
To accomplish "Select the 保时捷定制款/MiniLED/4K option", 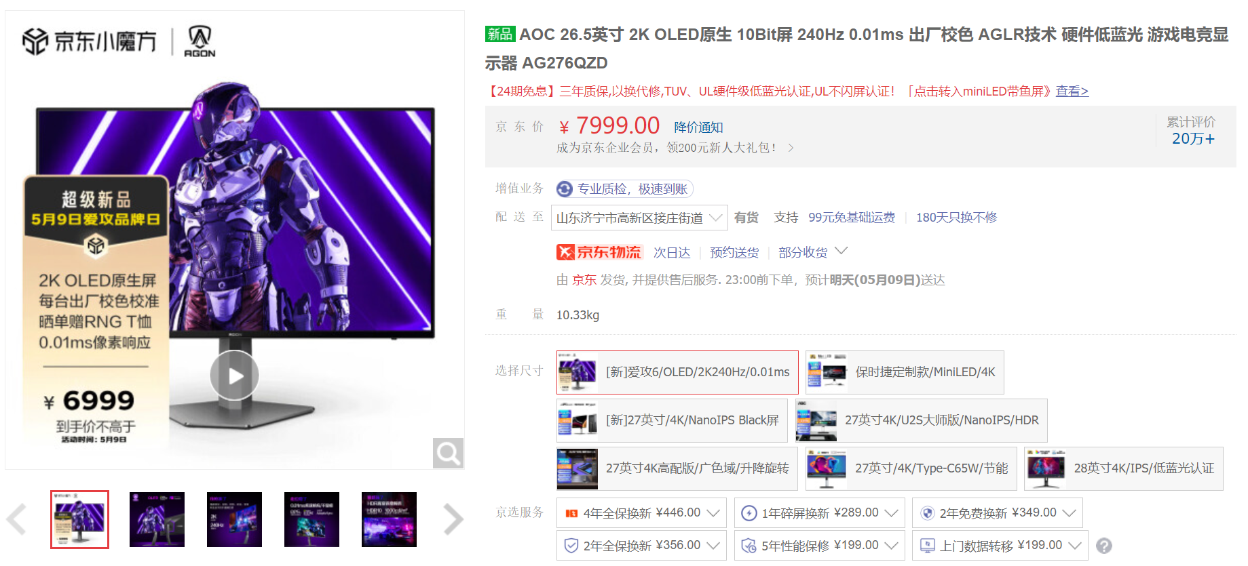I will point(905,372).
